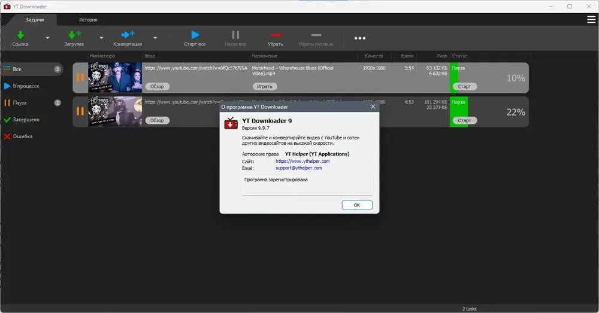Viewport: 599px width, 313px height.
Task: Maximize the YT Downloader window
Action: point(570,6)
